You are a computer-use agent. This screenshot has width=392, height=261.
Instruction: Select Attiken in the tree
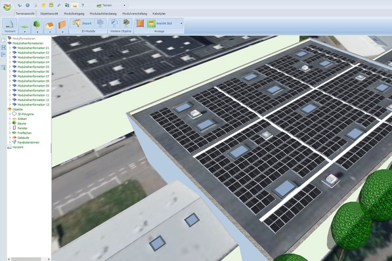(x=22, y=119)
